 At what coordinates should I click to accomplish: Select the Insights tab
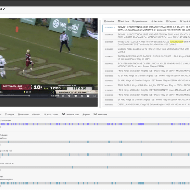click(9, 114)
